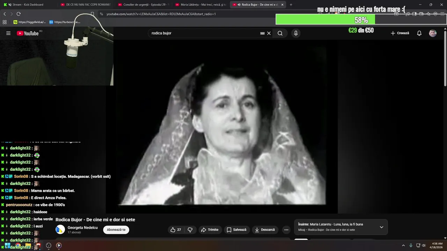Close the Rodica Bujor tab
Screen dimensions: 447x251
point(282,5)
